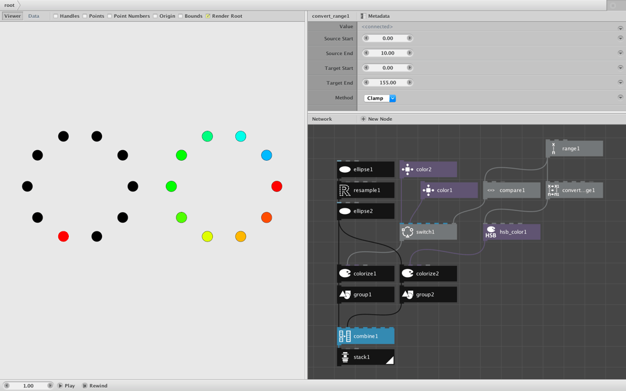626x391 pixels.
Task: Increase the Source End value
Action: pyautogui.click(x=409, y=53)
